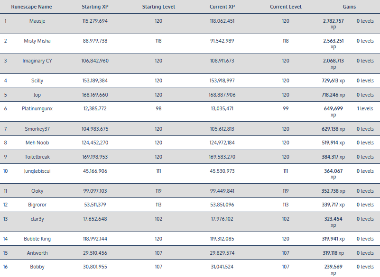The image size is (380, 277).
Task: Open Meh Noob's player entry
Action: pos(37,143)
